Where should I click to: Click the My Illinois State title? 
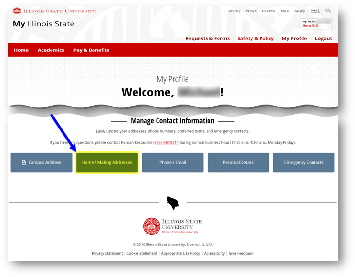[43, 24]
